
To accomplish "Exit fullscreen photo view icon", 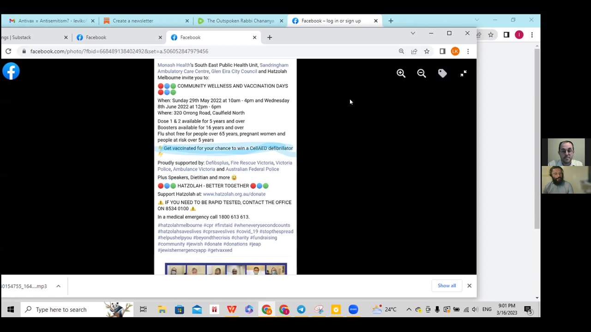I will click(x=463, y=73).
